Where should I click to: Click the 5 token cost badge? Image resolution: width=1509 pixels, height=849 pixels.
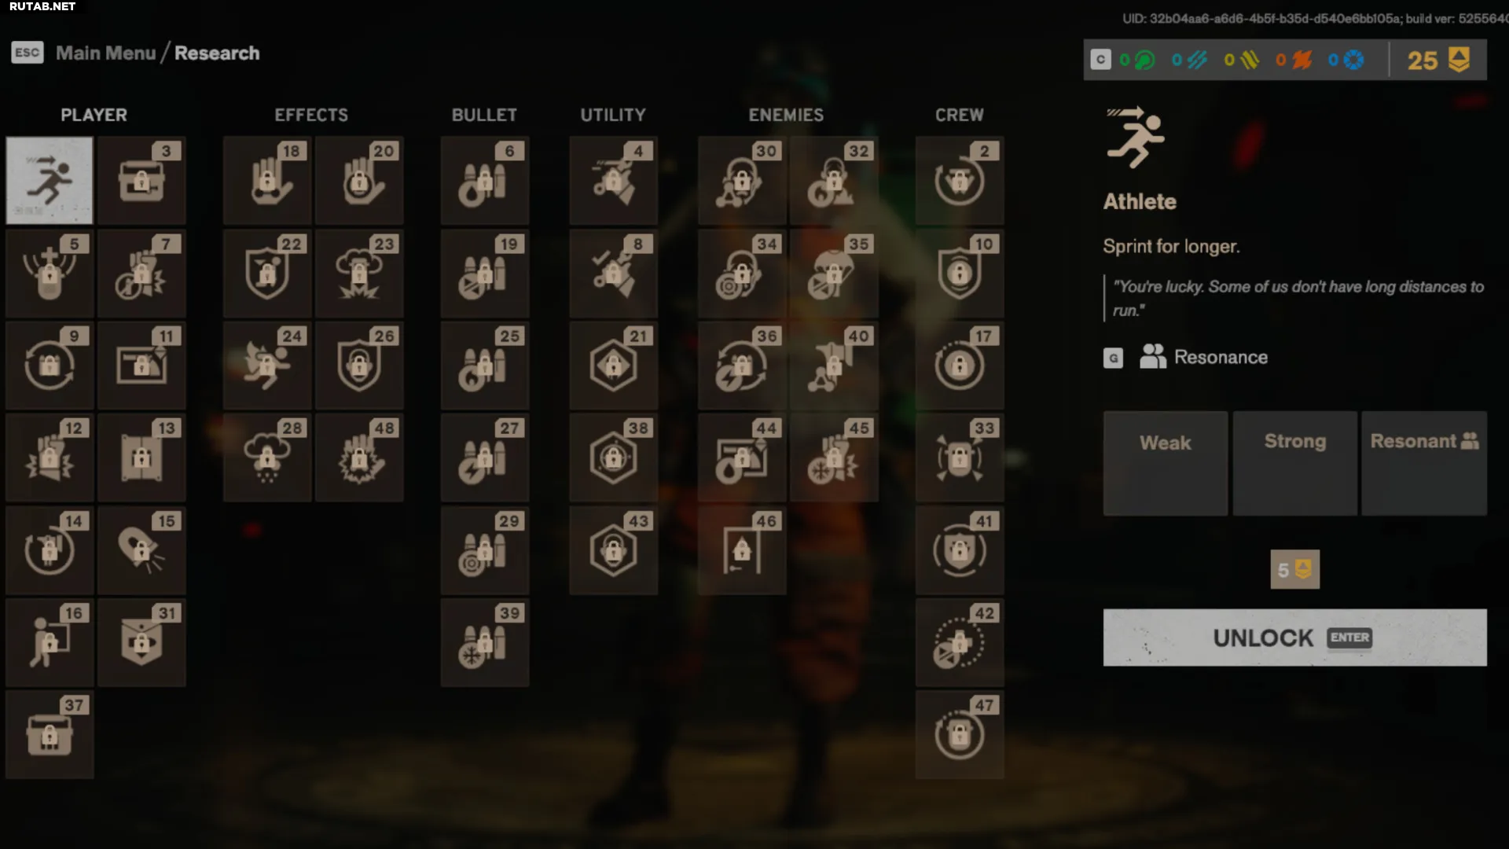click(x=1295, y=569)
